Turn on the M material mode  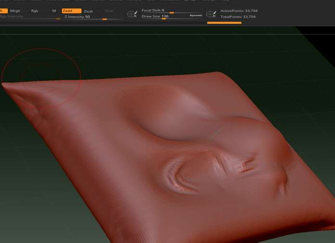tap(53, 11)
